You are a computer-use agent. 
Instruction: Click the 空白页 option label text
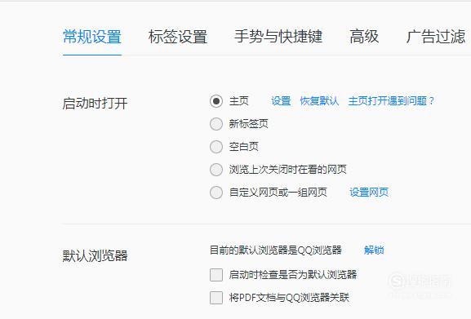pyautogui.click(x=243, y=146)
